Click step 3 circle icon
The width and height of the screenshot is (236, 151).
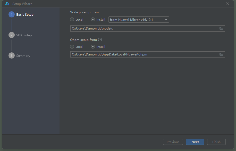tap(12, 56)
